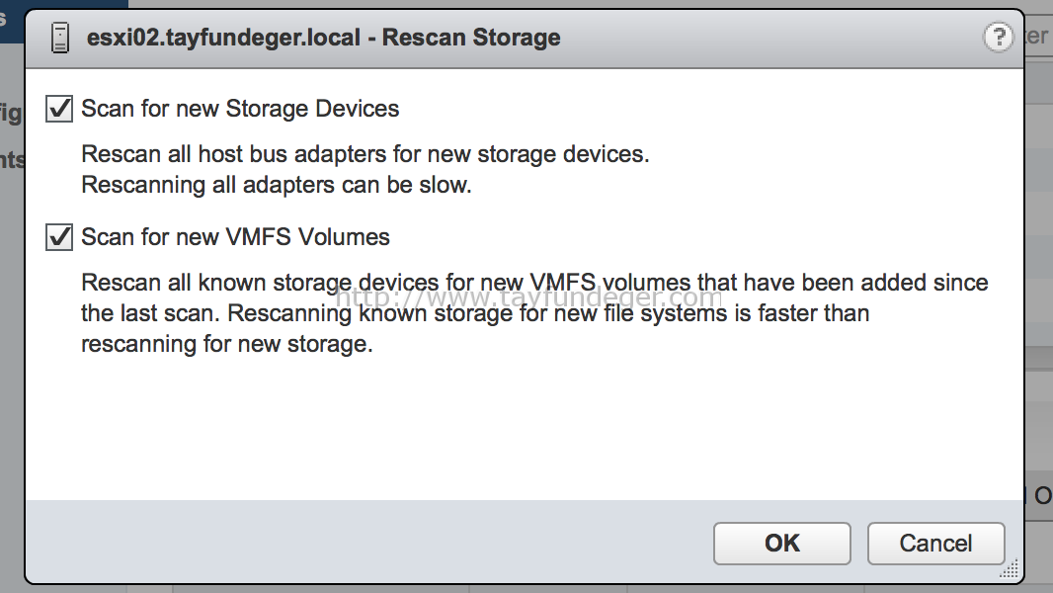Confirm the rescan with the OK button

(x=781, y=544)
